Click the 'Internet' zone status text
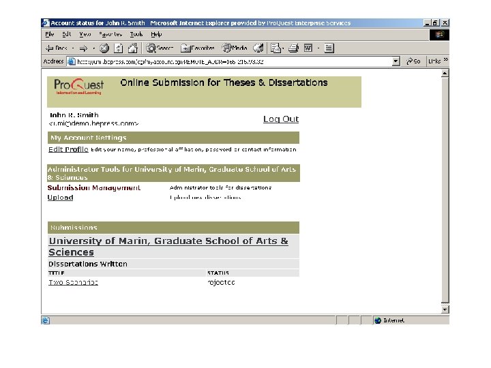 pyautogui.click(x=393, y=320)
